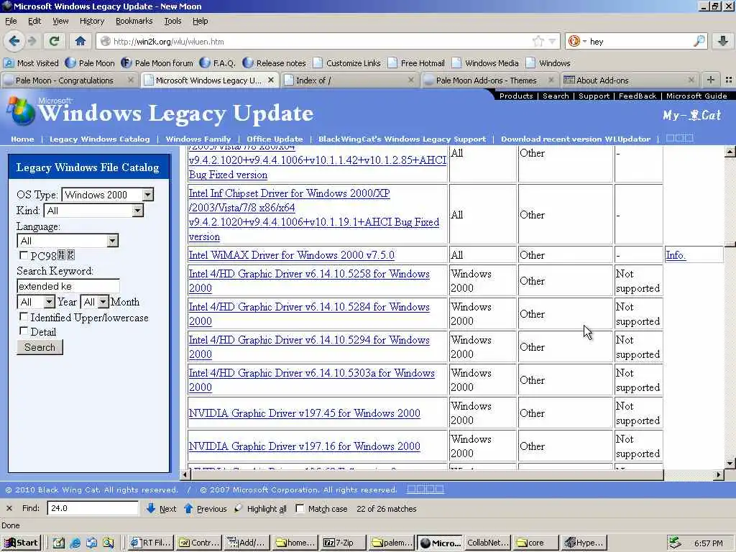Open the search engine selector dropdown
Image resolution: width=736 pixels, height=552 pixels.
tap(577, 41)
